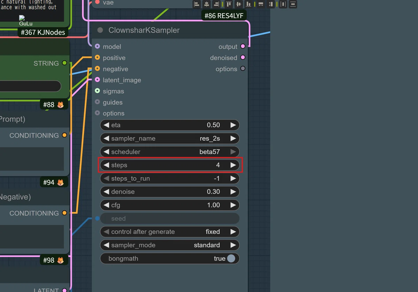This screenshot has width=418, height=292.
Task: Click the model input port
Action: coord(97,46)
